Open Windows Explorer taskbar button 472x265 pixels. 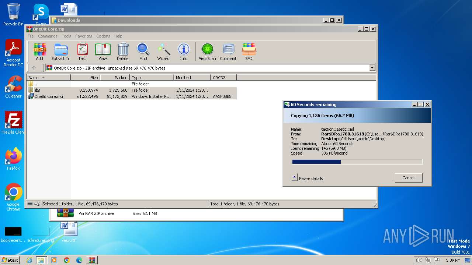coord(41,260)
